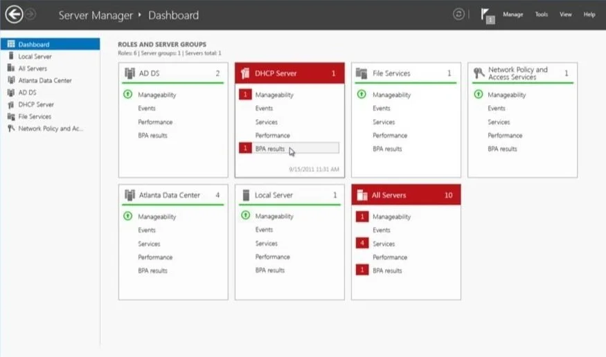Screen dimensions: 606x357
Task: Open Performance in the Local Server tile
Action: coord(272,257)
